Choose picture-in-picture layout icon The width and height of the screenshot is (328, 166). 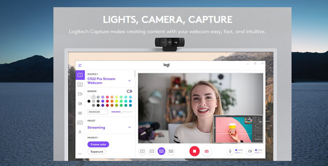coord(161,151)
